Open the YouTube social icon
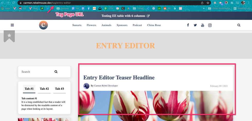The width and height of the screenshot is (252, 121). pos(203,25)
